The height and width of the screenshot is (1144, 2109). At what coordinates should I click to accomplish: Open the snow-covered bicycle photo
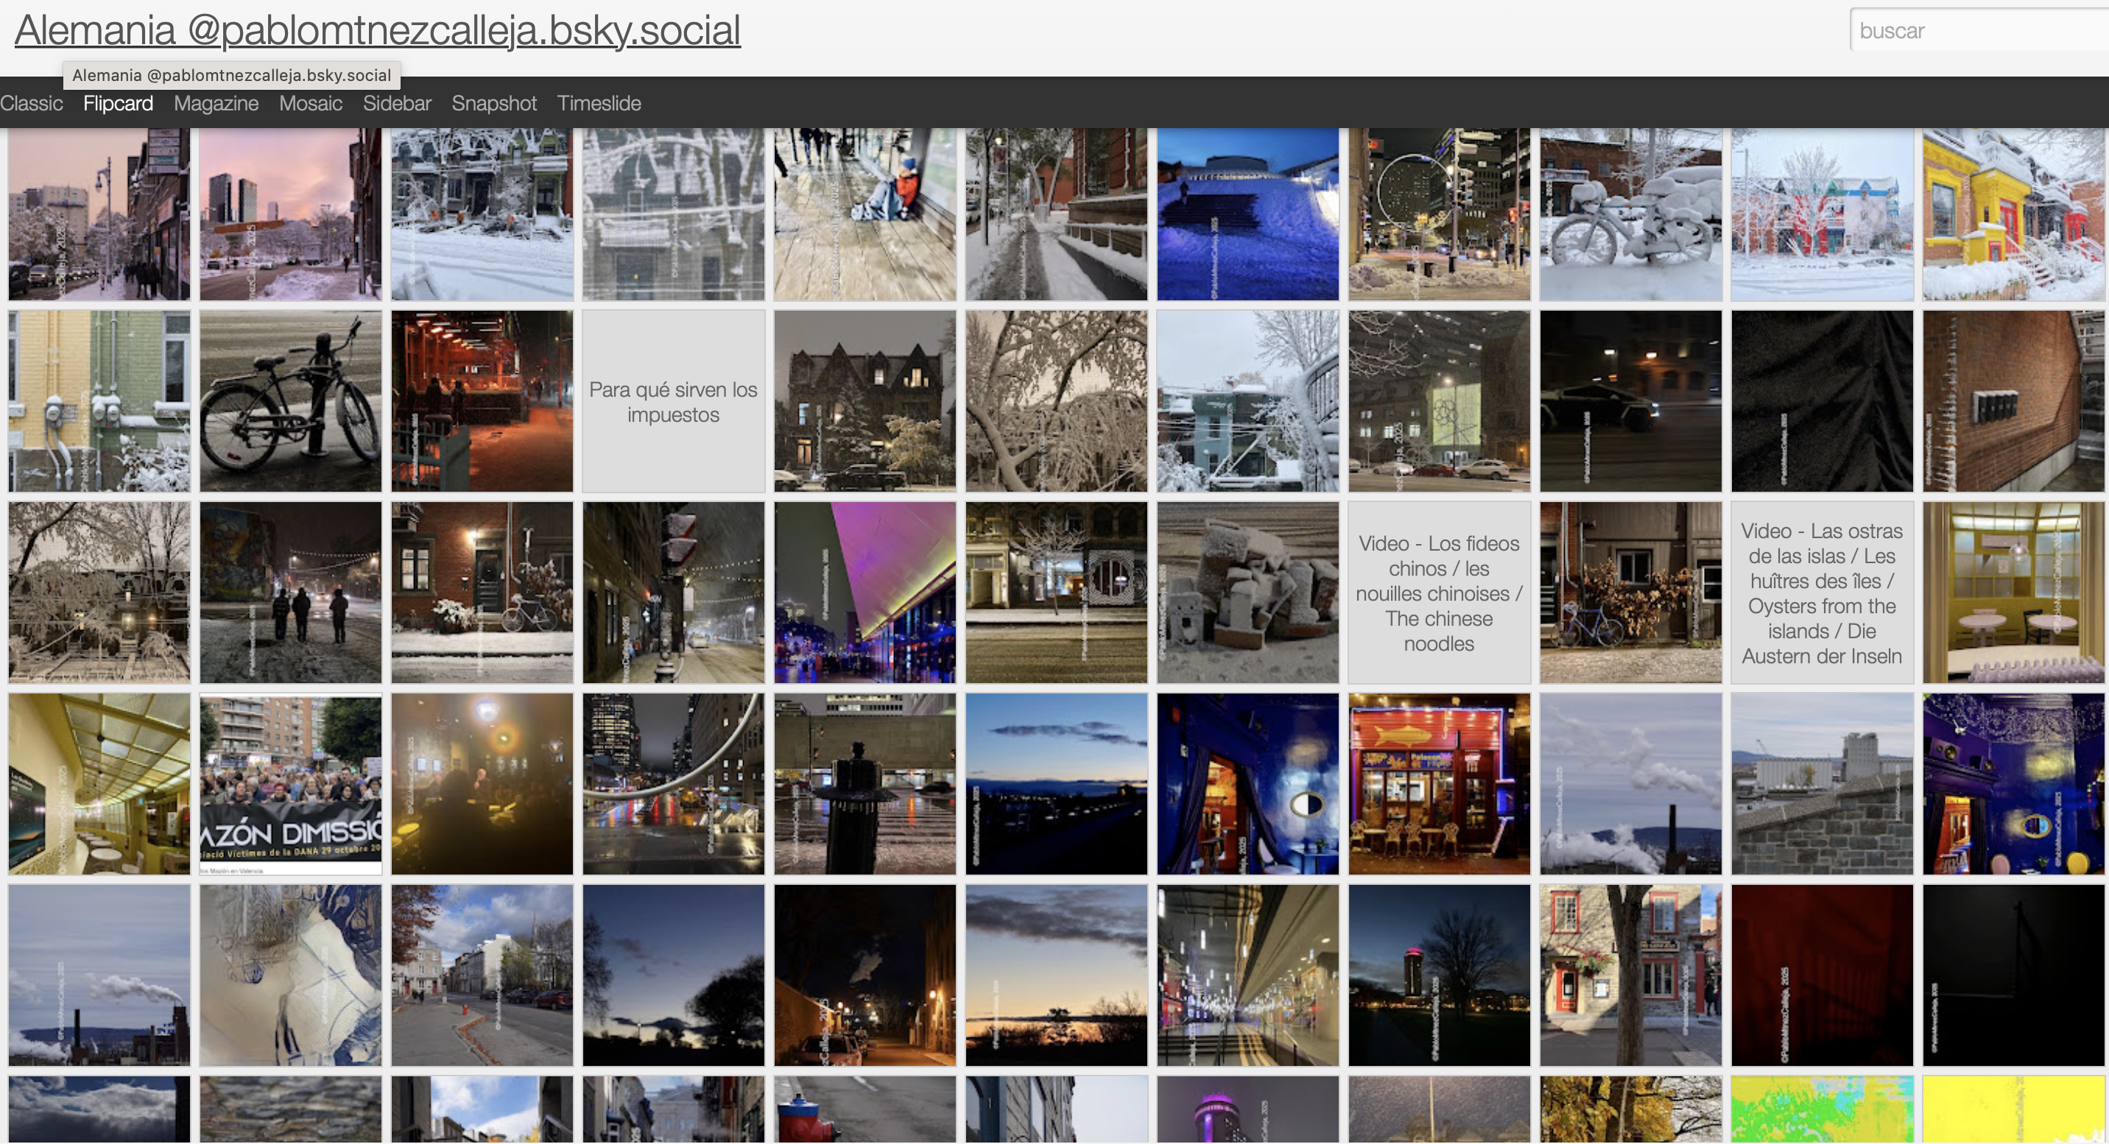[1630, 214]
